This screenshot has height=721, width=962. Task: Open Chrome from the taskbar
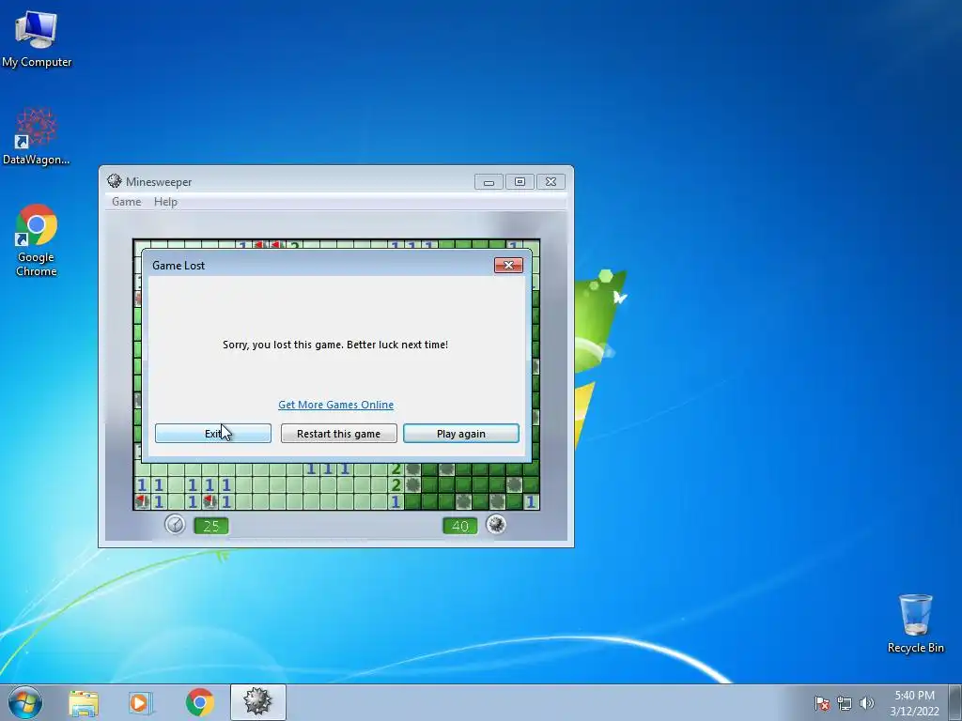tap(200, 702)
